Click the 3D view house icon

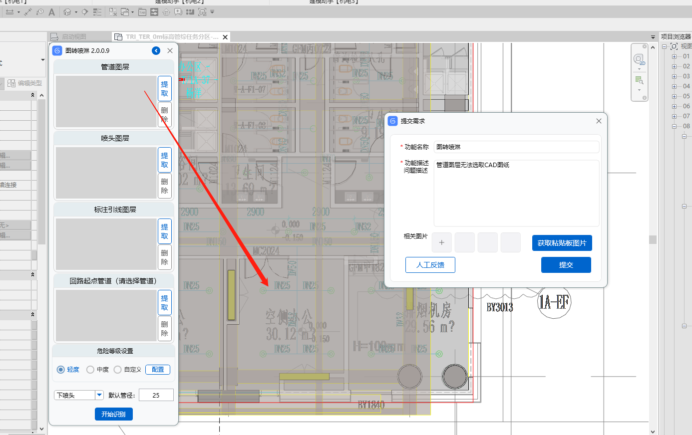pos(67,12)
